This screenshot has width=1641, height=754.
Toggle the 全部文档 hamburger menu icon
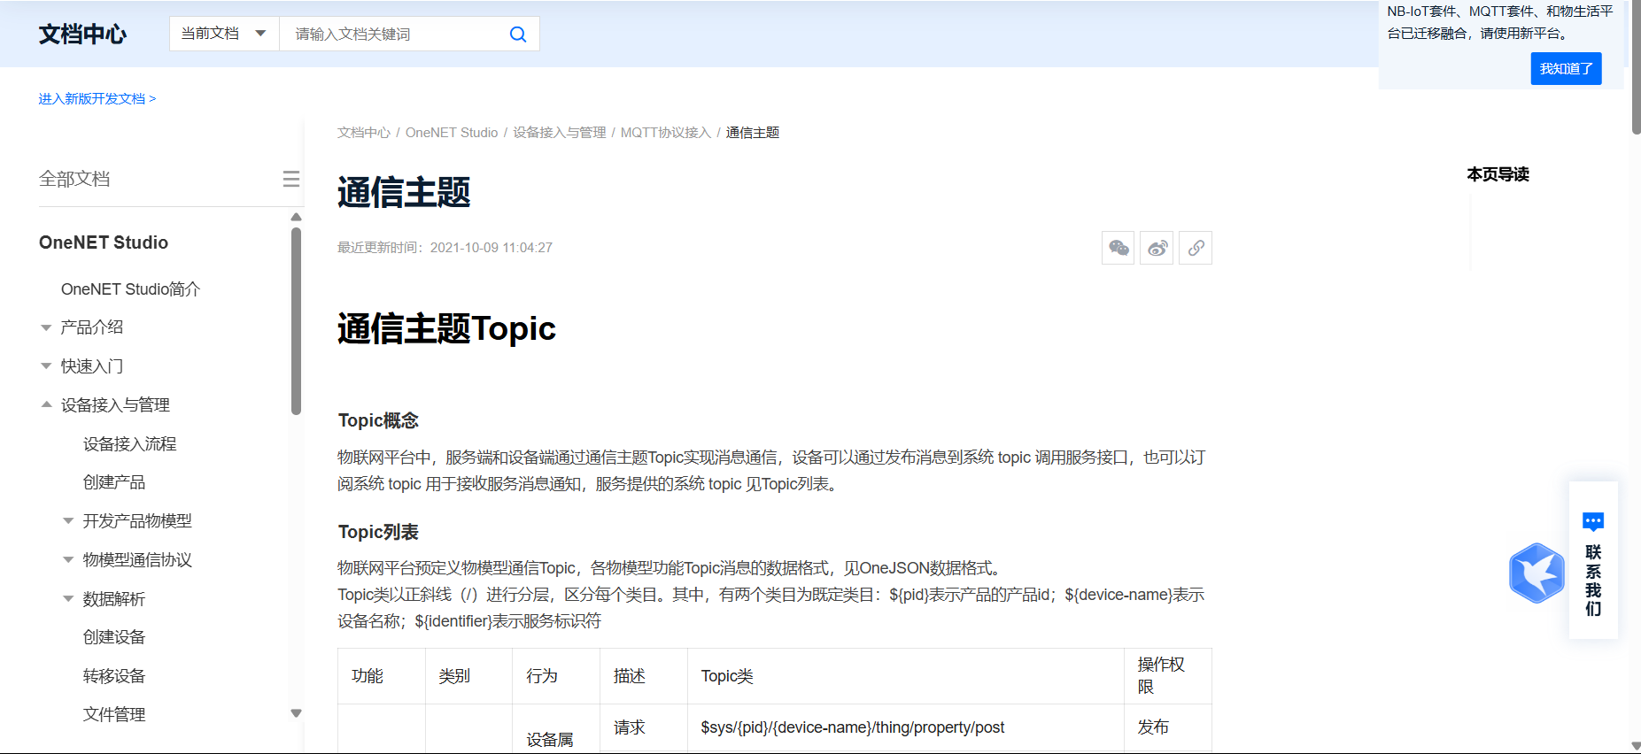290,179
